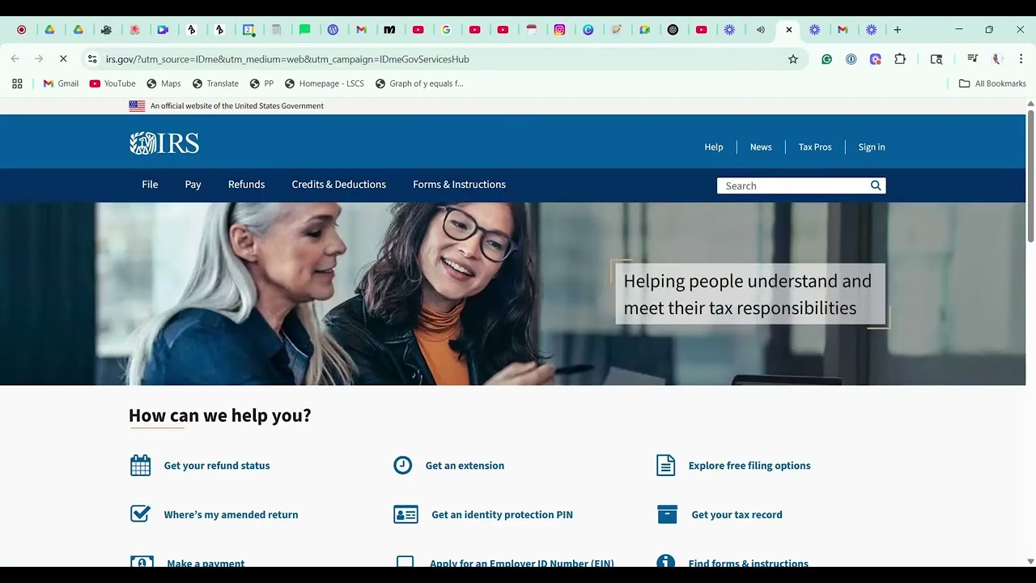The height and width of the screenshot is (583, 1036).
Task: Click Where's my amended return
Action: pyautogui.click(x=231, y=514)
